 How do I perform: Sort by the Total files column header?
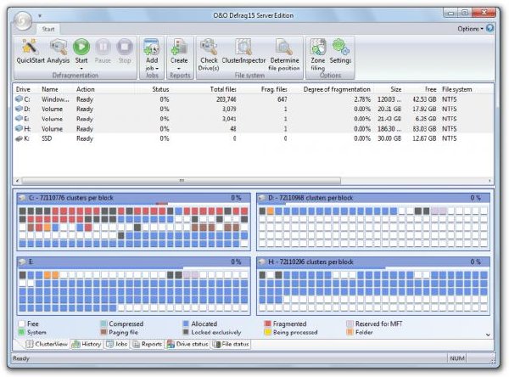[x=223, y=89]
